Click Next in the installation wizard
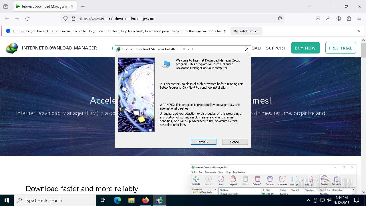 coord(203,142)
